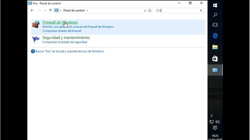Open Task View on the taskbar
Image resolution: width=250 pixels, height=140 pixels.
pyautogui.click(x=215, y=25)
